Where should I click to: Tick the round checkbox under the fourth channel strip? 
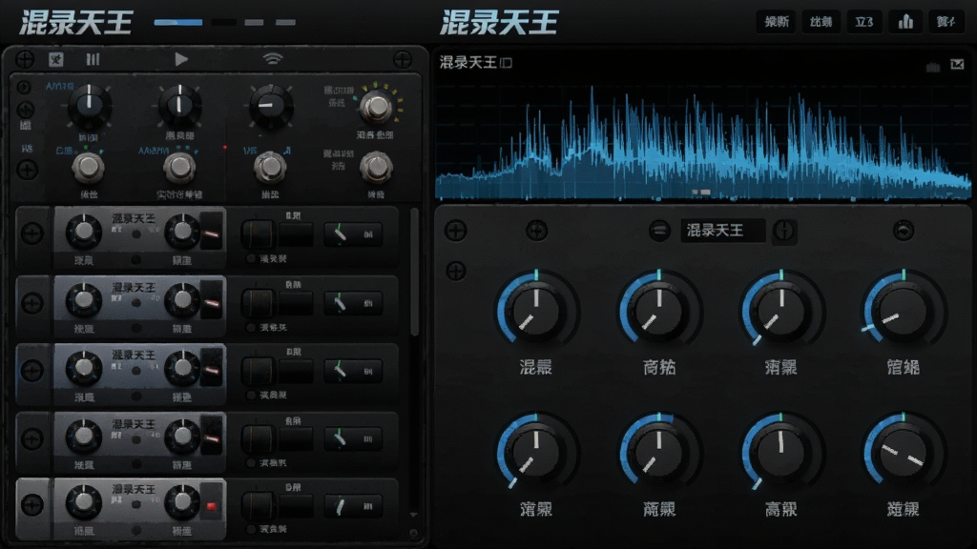tap(251, 463)
